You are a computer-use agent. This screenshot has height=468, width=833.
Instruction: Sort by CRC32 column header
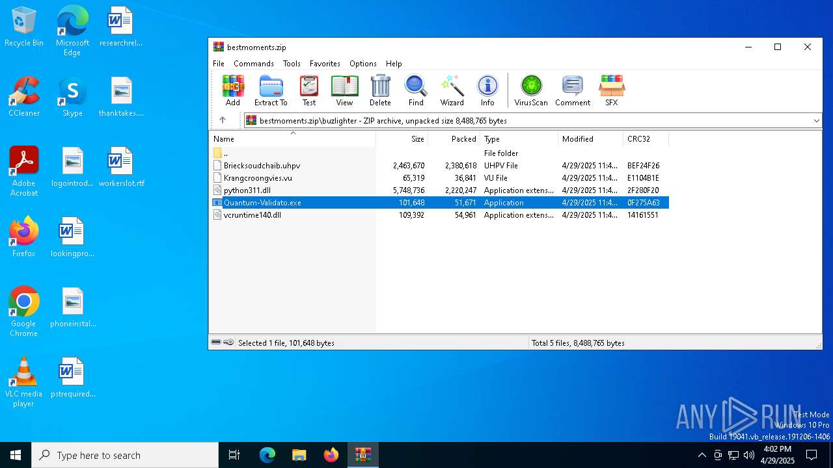click(646, 138)
